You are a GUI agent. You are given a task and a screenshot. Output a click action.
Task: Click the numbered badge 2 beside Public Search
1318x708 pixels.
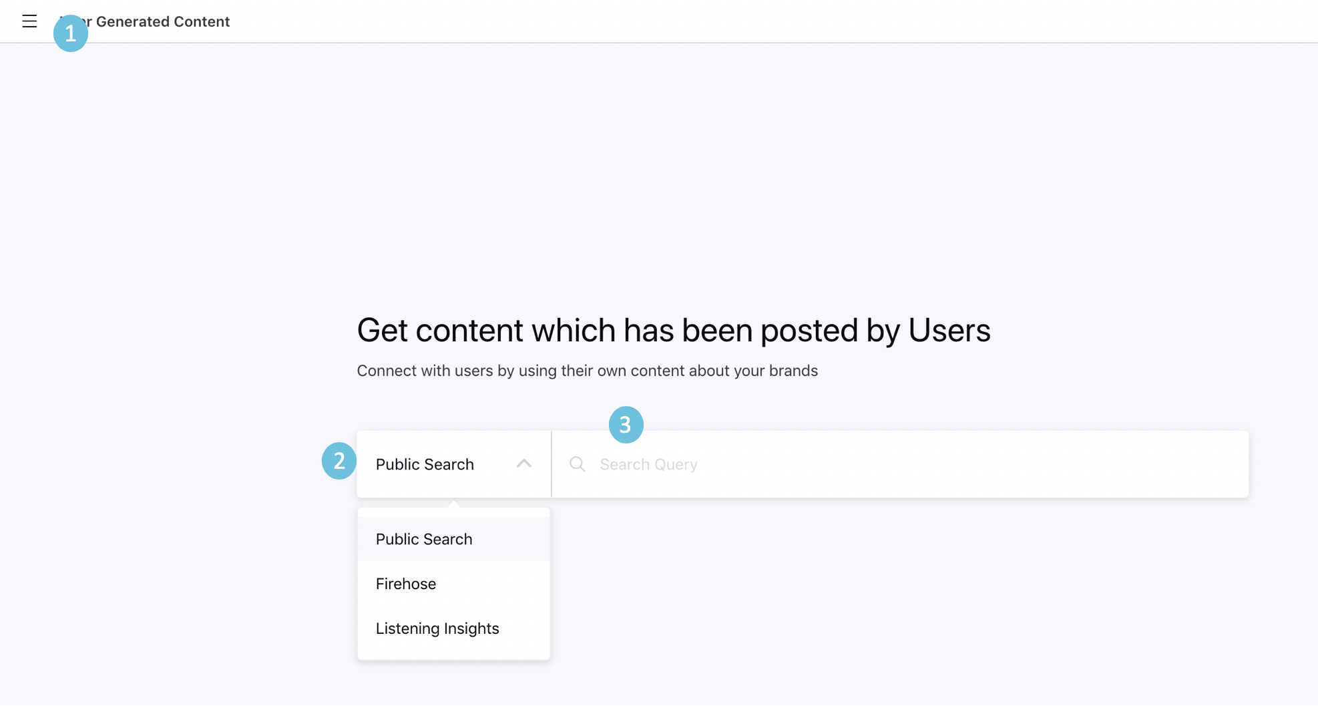(x=339, y=461)
